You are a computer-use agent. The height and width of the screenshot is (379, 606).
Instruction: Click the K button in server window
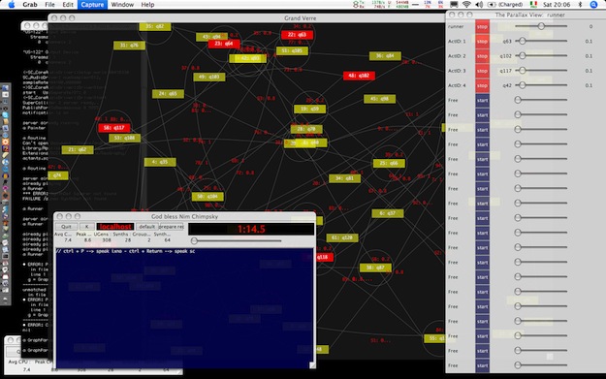(86, 227)
